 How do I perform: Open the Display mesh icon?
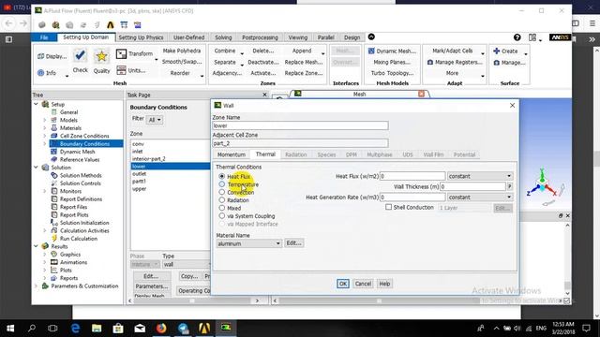40,56
